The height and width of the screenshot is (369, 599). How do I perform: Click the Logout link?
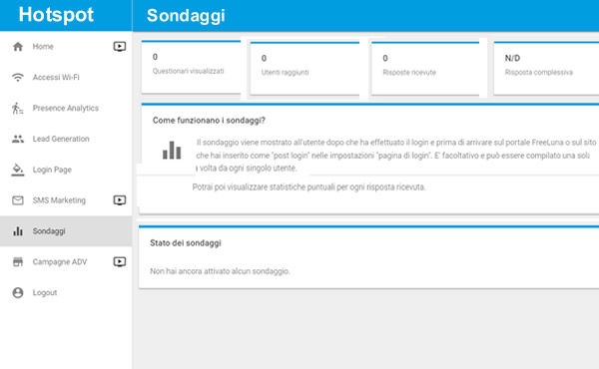click(x=45, y=292)
